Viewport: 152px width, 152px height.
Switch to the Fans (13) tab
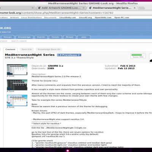click(x=27, y=49)
